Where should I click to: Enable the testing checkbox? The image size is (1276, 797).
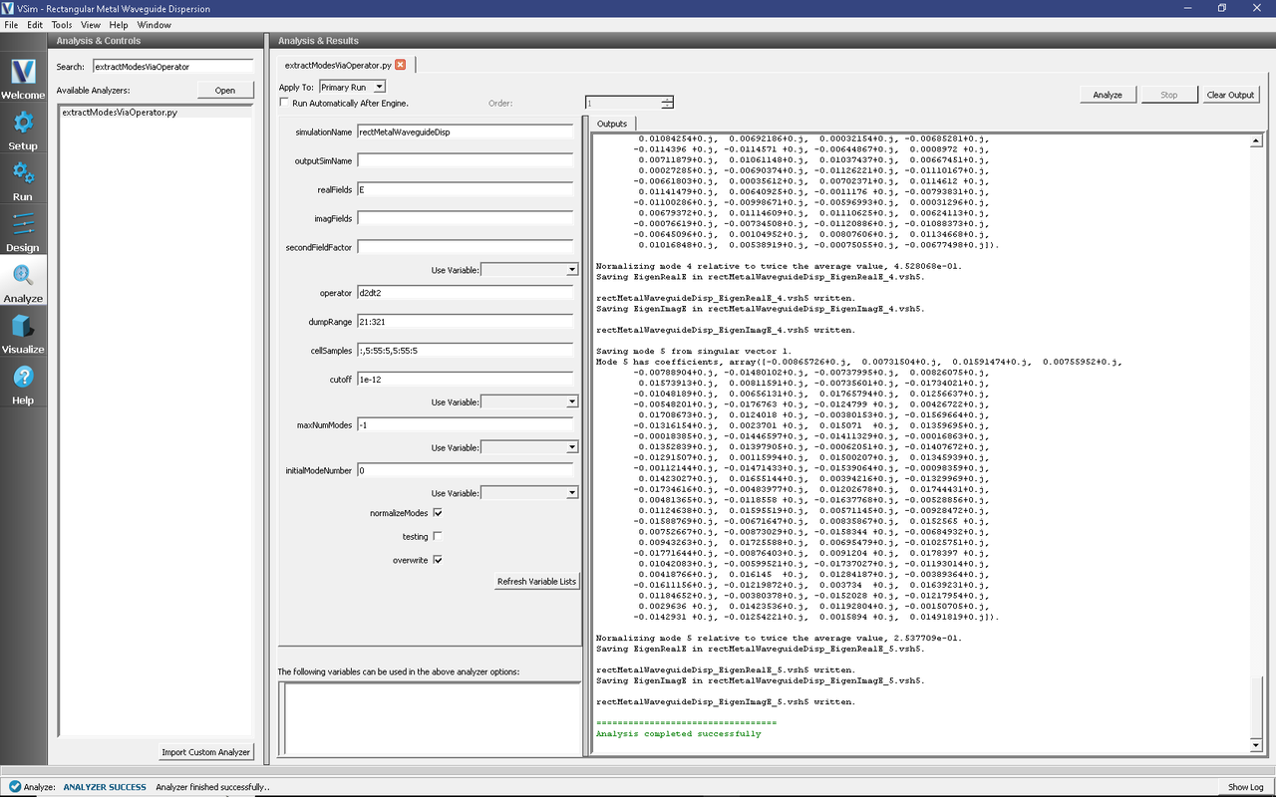coord(438,537)
